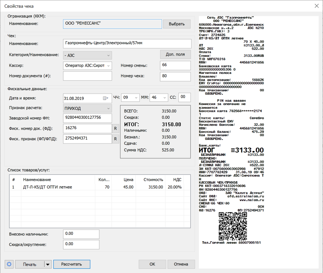Click the Наименование column header
323x273 pixels.
(57, 179)
